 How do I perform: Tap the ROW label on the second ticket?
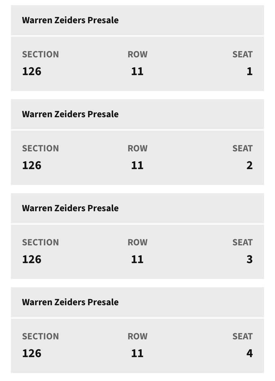tap(137, 148)
